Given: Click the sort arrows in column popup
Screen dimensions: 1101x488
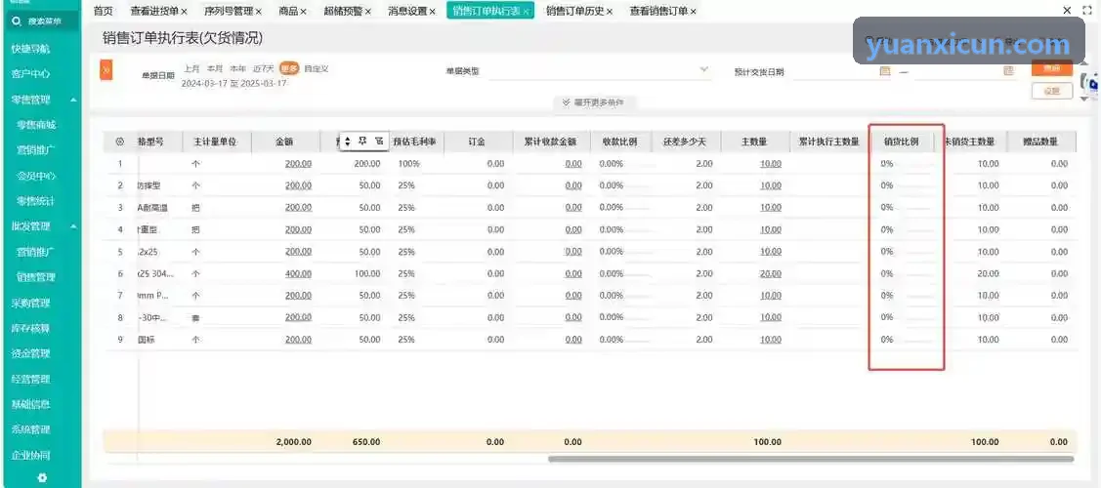Looking at the screenshot, I should coord(347,142).
